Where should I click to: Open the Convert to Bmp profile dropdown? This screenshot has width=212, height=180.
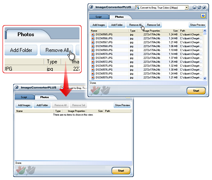187,8
